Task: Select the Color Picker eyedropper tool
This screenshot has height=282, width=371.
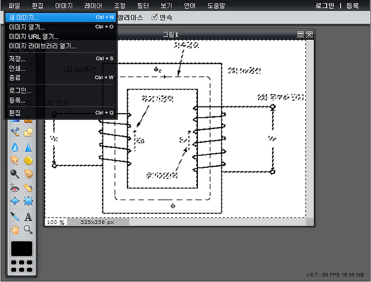Action: [14, 216]
